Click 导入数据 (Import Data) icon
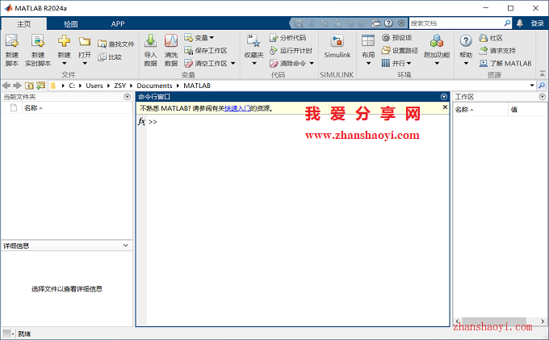This screenshot has width=549, height=340. (x=150, y=41)
